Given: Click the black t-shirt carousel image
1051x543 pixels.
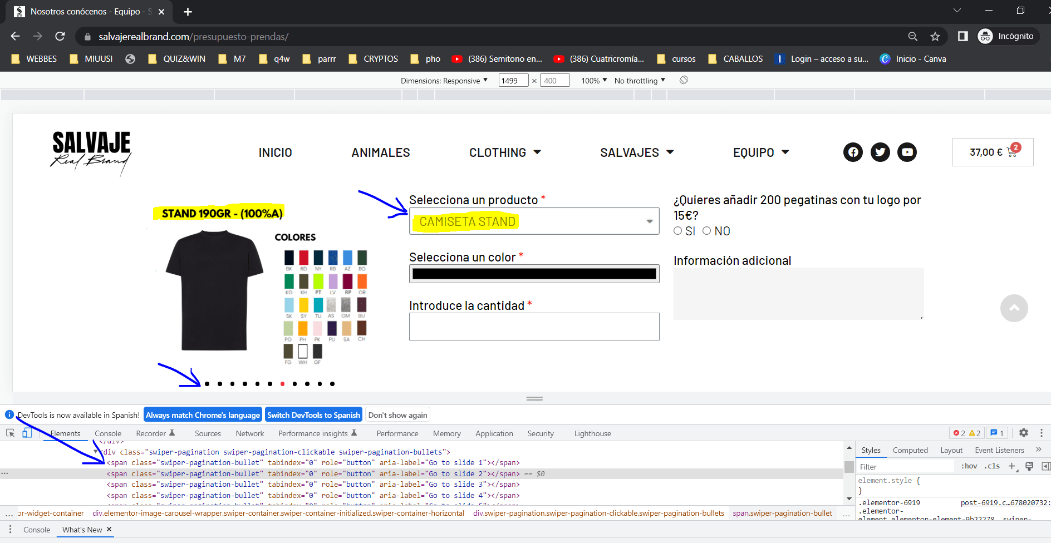Looking at the screenshot, I should (x=214, y=290).
